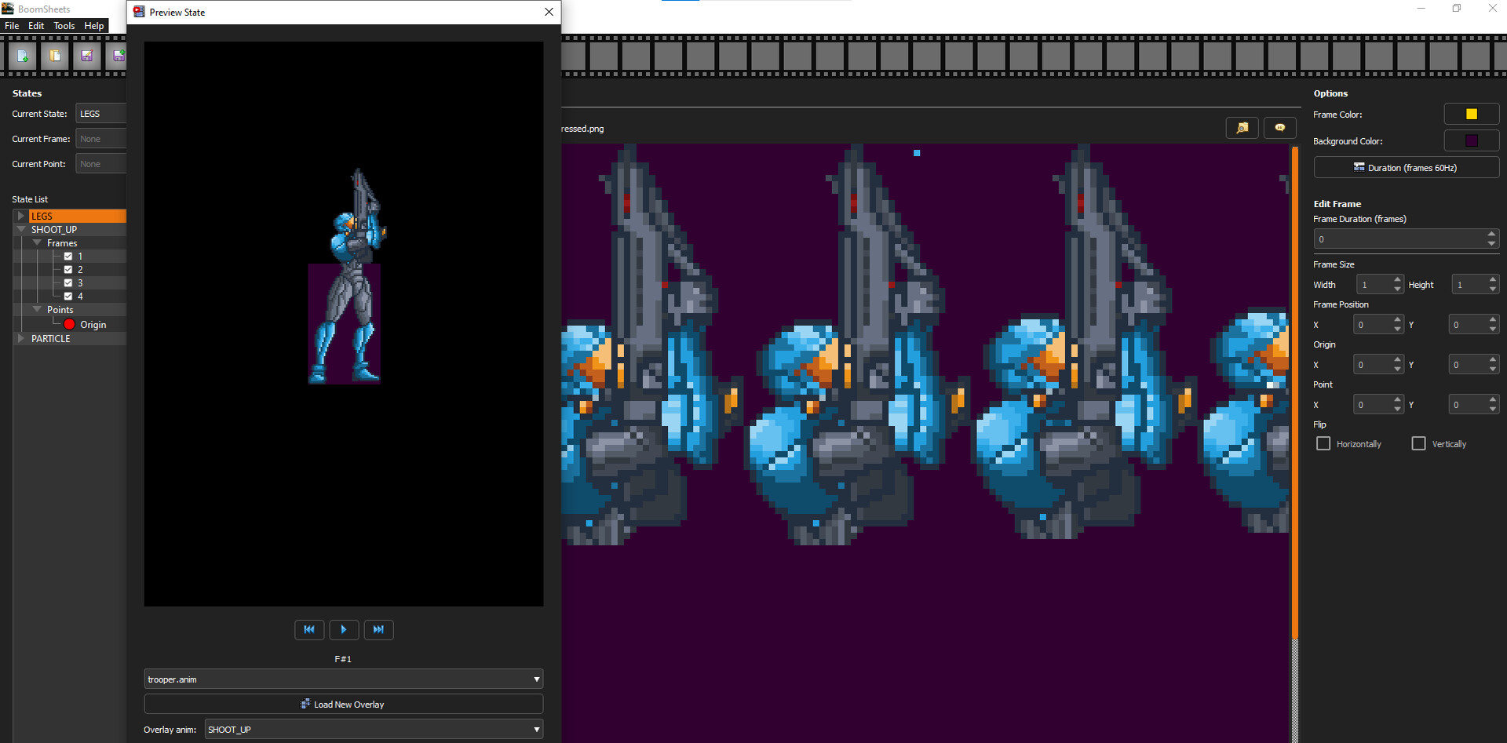Pick the yellow Frame Color swatch
1507x743 pixels.
pyautogui.click(x=1472, y=114)
